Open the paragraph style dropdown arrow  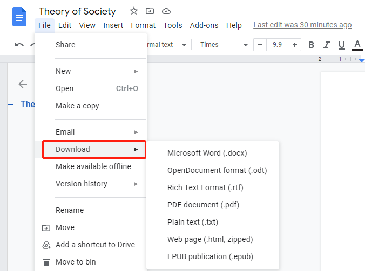[184, 45]
